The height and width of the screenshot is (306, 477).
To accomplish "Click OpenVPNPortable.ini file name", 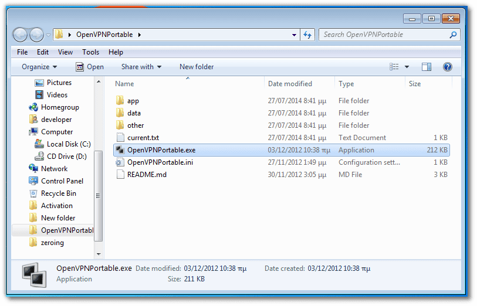I will coord(160,162).
